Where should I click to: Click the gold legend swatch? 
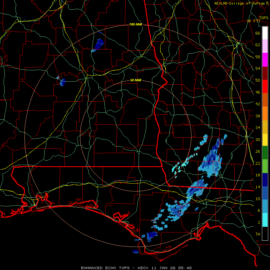coord(265,127)
